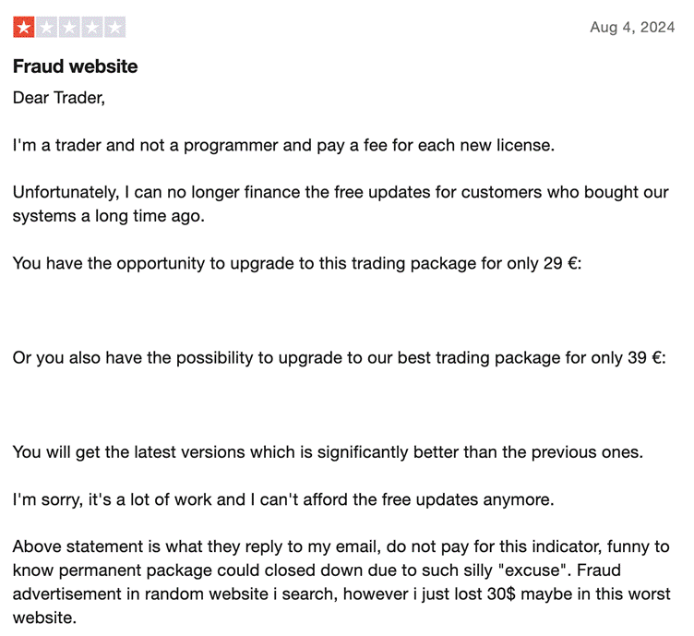
Task: Click the "I'm sorry, it's a lot of work" line
Action: 283,499
